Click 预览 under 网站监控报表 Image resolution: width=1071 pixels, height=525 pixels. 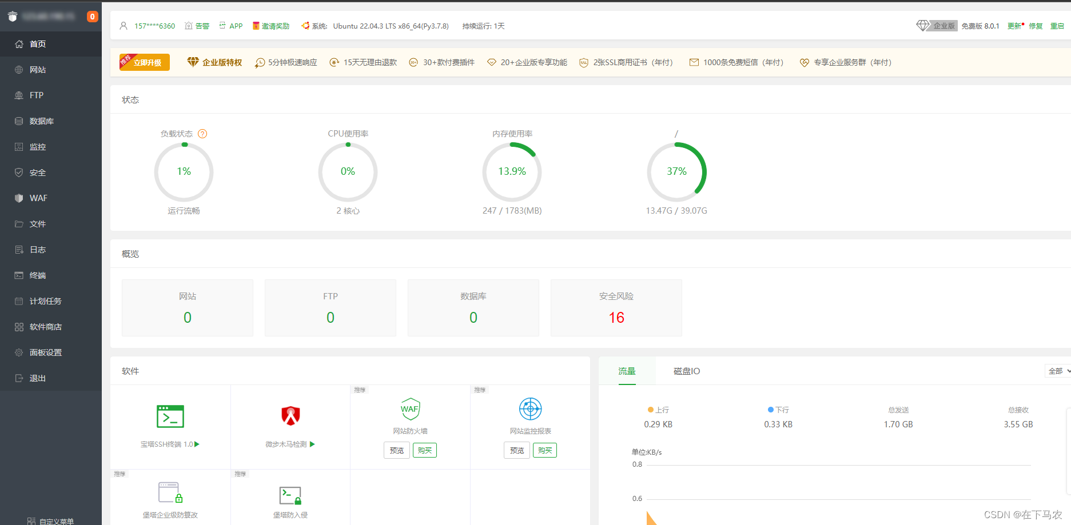point(517,451)
